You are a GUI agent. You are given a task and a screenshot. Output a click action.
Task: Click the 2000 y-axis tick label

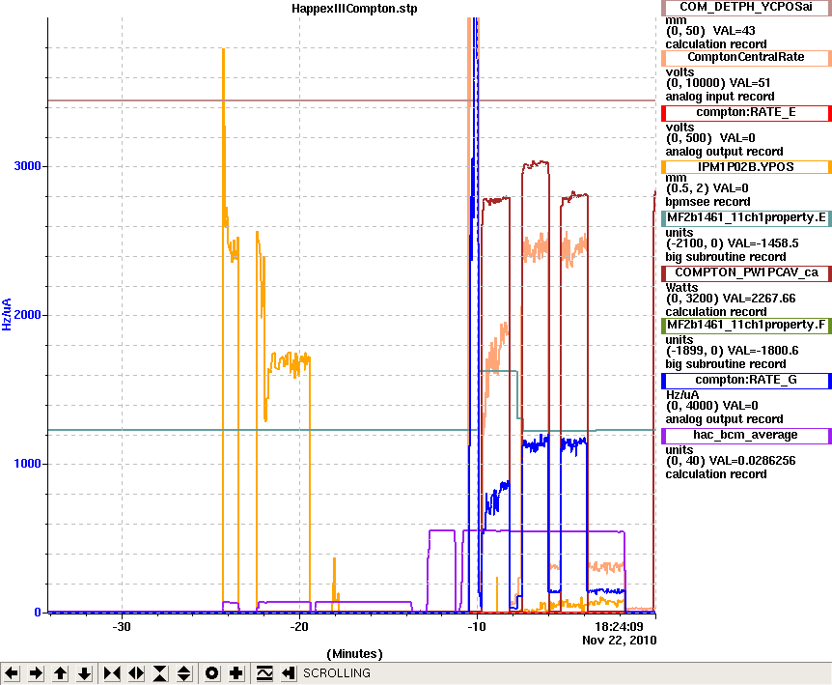coord(28,315)
